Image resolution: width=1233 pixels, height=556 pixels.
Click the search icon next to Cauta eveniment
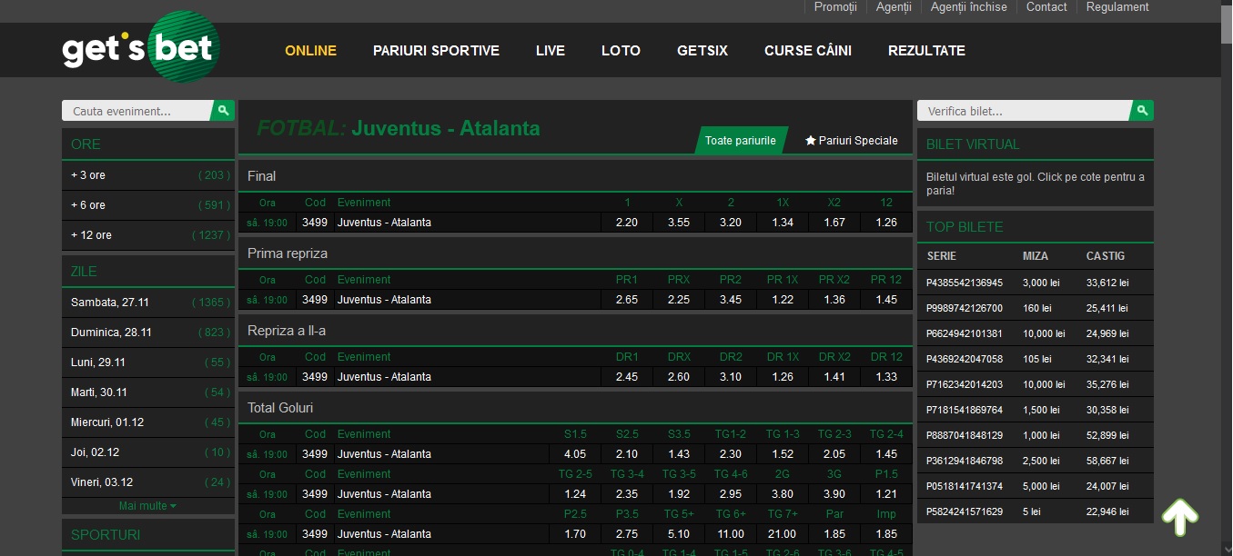223,111
